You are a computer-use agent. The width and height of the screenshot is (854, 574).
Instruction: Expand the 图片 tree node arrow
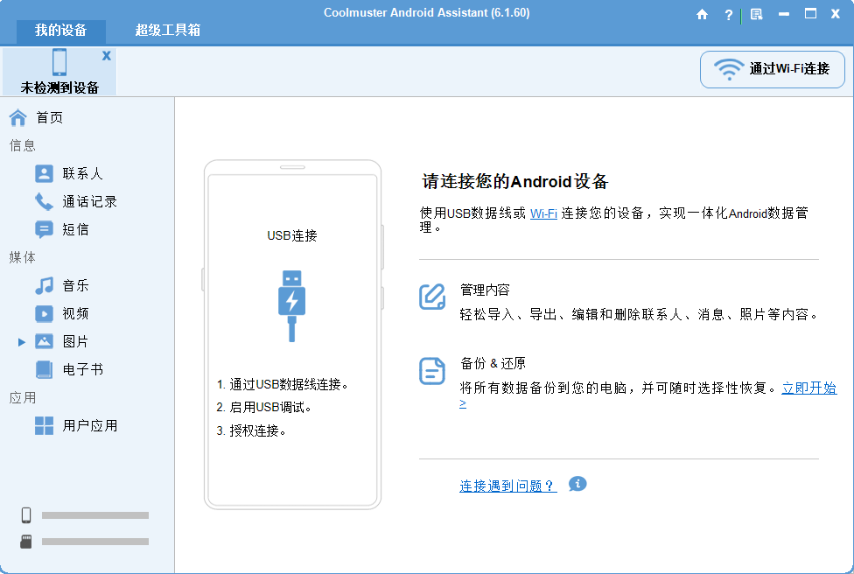[x=21, y=342]
